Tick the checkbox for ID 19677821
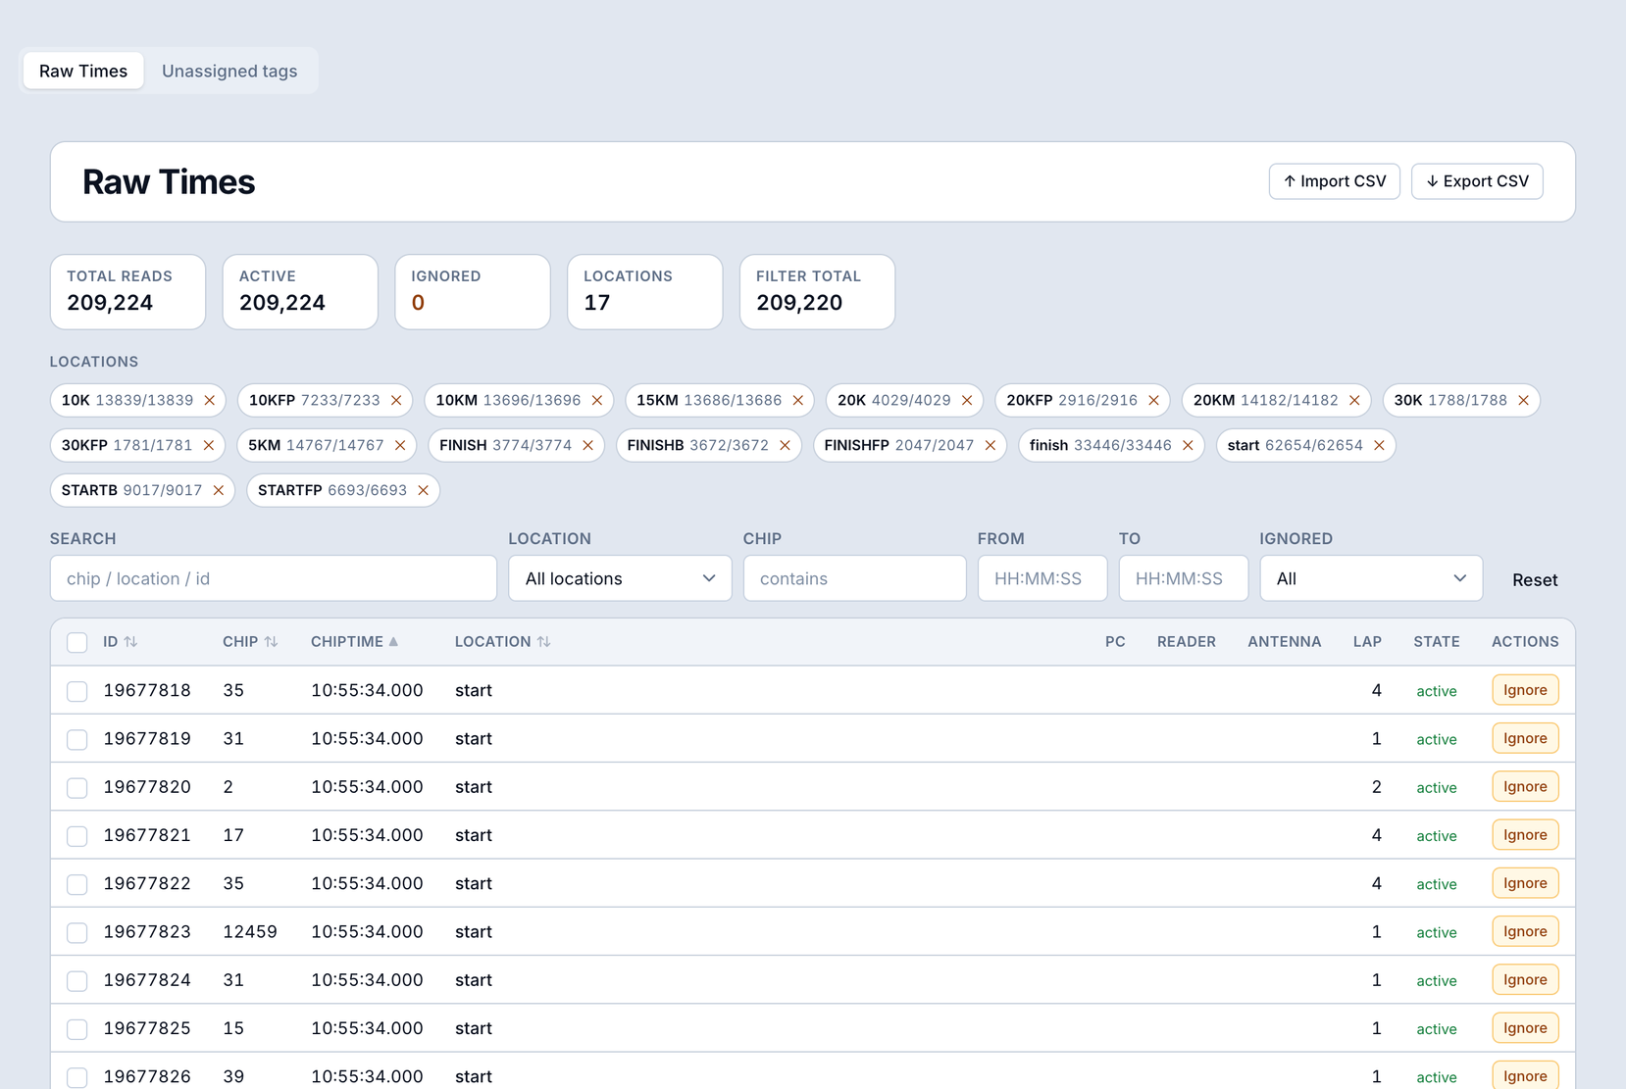The width and height of the screenshot is (1626, 1089). pyautogui.click(x=77, y=836)
